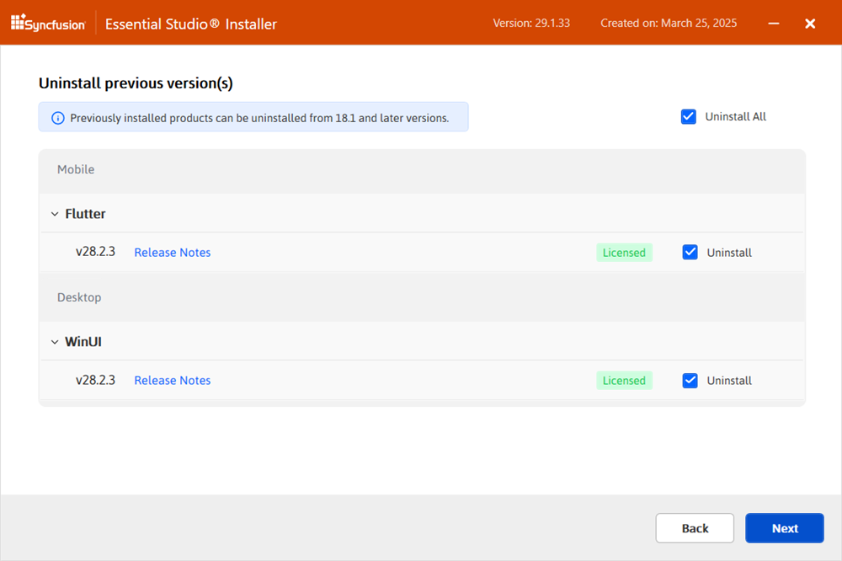Open Release Notes for Flutter v28.2.3
Image resolution: width=842 pixels, height=561 pixels.
point(173,252)
